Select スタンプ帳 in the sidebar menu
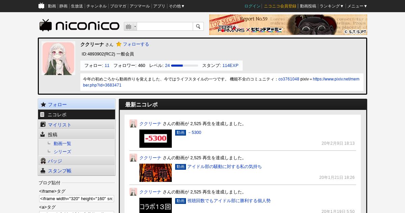 pyautogui.click(x=77, y=171)
